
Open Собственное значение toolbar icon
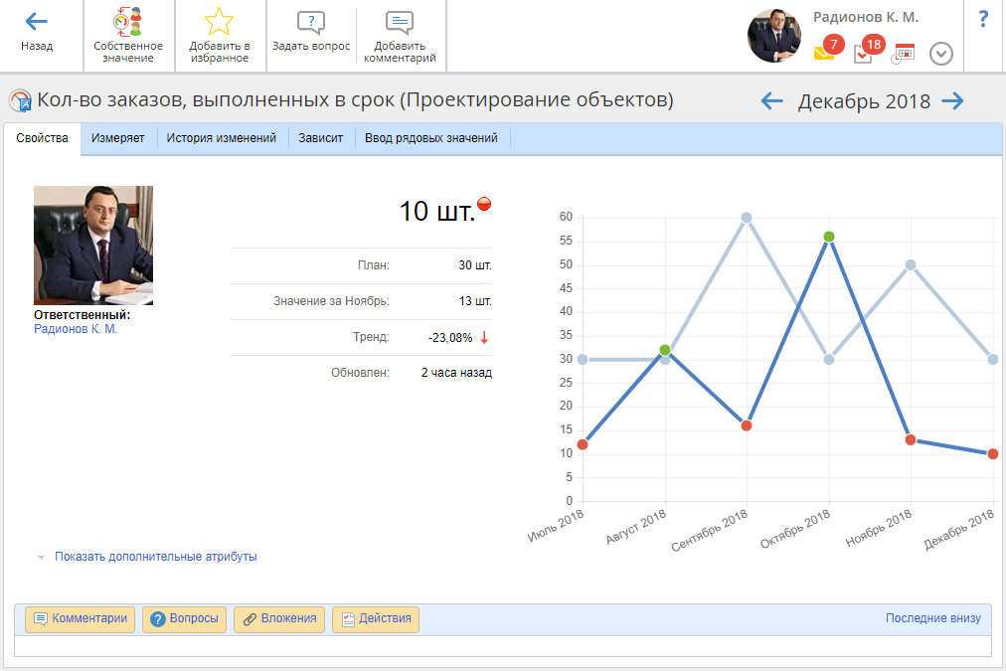[x=127, y=22]
